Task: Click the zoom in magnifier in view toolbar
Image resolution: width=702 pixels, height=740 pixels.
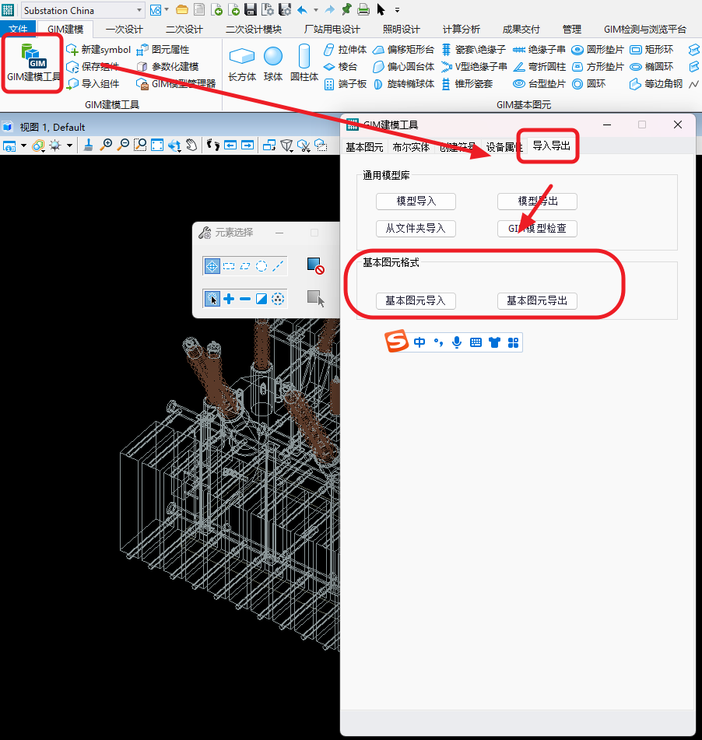Action: click(106, 145)
